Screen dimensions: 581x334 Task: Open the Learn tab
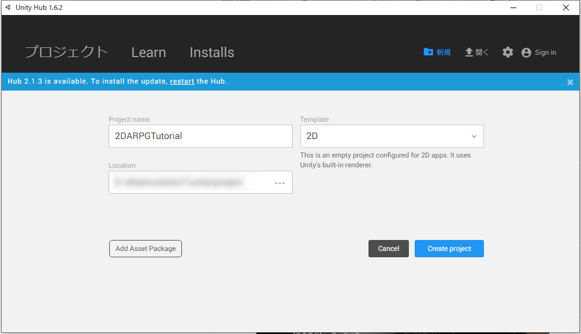click(x=148, y=52)
